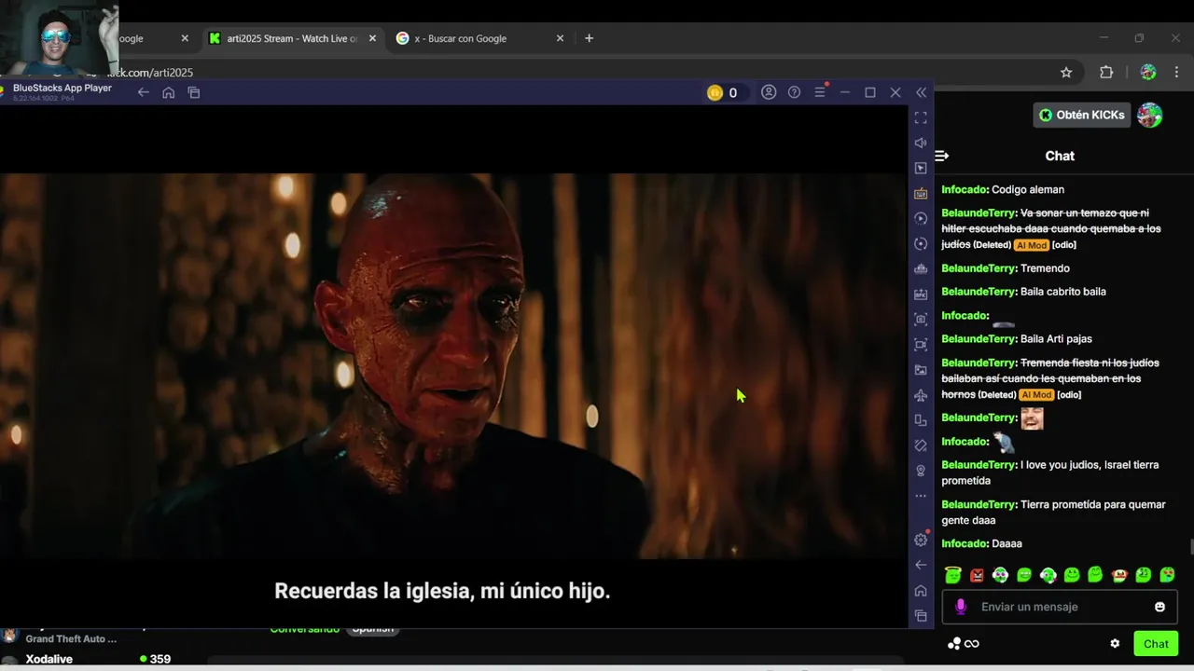Take a BlueStacks screenshot with camera icon
Image resolution: width=1194 pixels, height=671 pixels.
[x=921, y=319]
